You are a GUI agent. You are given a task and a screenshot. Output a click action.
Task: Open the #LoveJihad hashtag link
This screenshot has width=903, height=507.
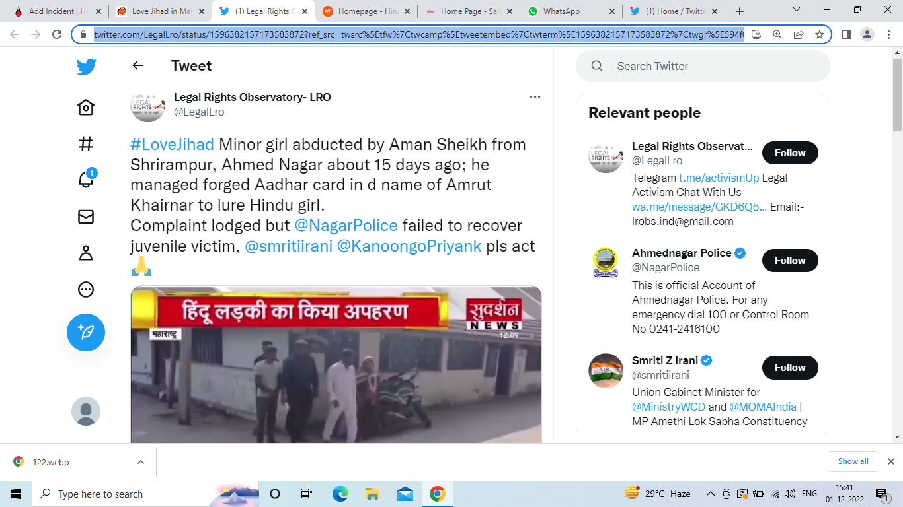coord(172,144)
